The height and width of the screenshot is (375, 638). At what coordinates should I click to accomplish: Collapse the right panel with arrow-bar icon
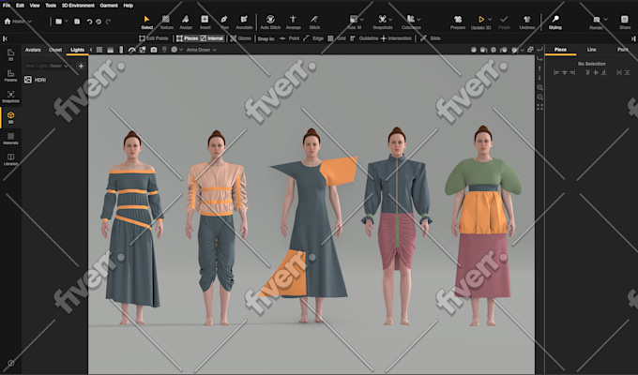pos(633,38)
